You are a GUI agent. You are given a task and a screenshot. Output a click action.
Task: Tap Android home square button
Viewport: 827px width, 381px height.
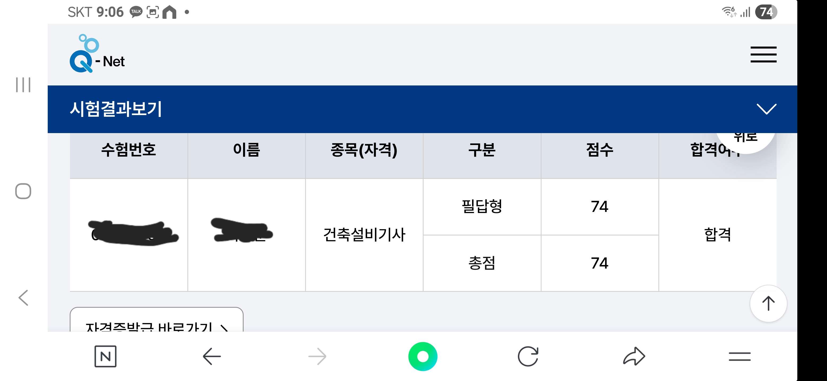[23, 191]
